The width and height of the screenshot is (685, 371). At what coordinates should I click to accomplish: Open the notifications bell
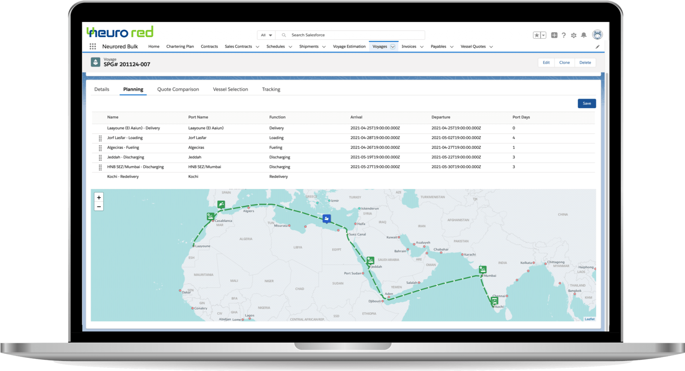pos(584,35)
